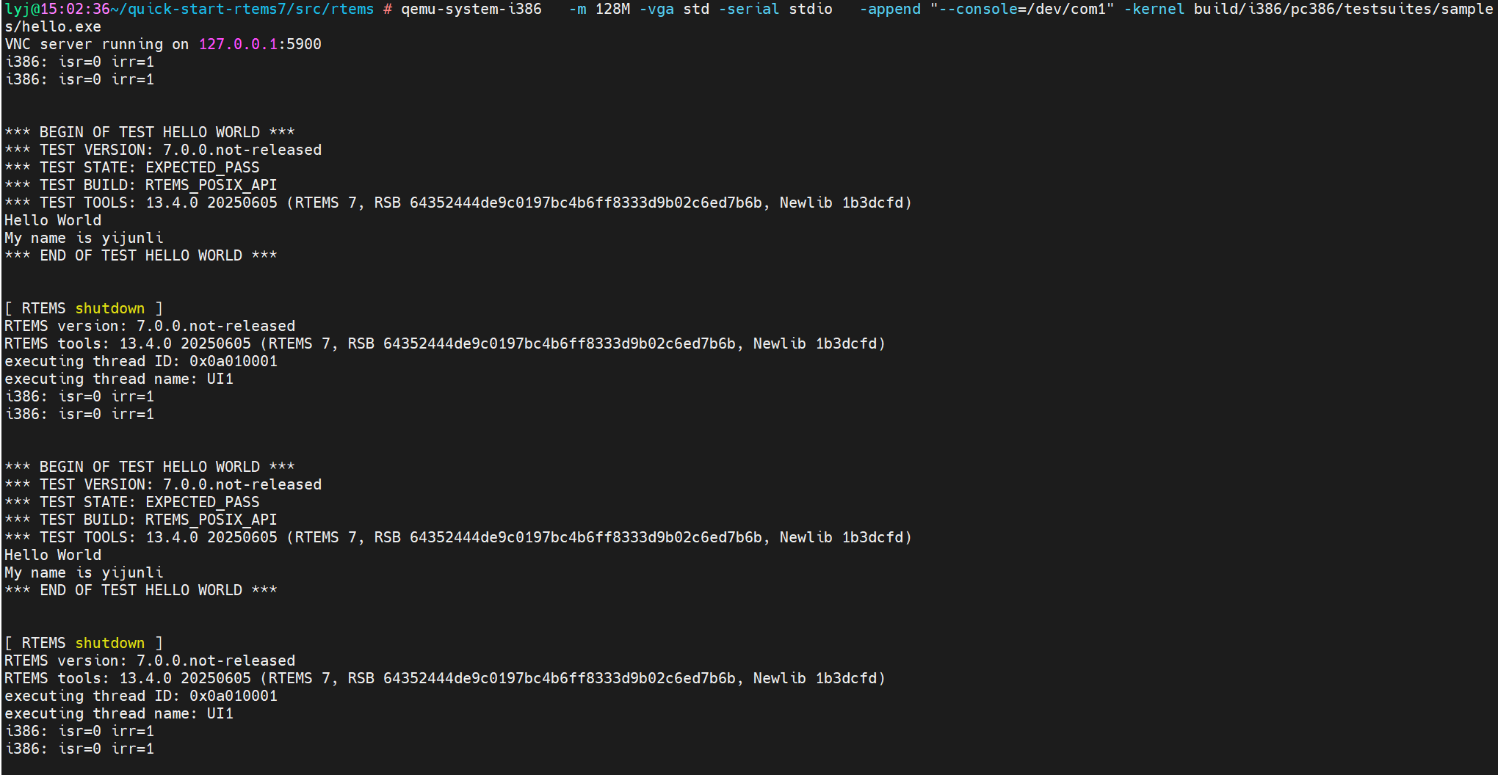Screen dimensions: 1498x775
Task: Click the second END OF TEST HELLO WORLD line
Action: tap(140, 590)
